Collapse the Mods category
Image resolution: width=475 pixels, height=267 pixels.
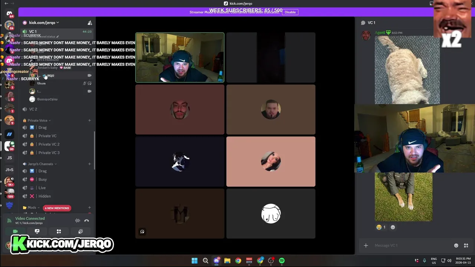tap(32, 208)
